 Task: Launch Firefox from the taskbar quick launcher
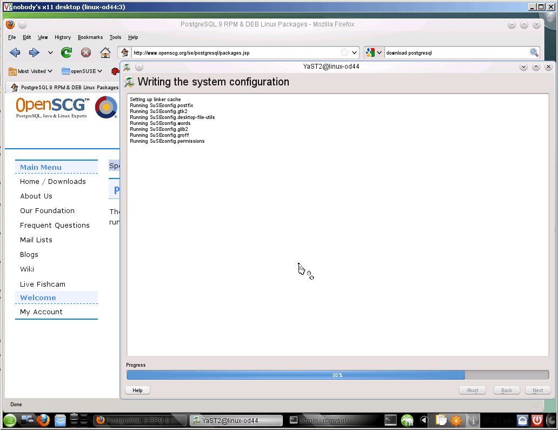[x=43, y=420]
